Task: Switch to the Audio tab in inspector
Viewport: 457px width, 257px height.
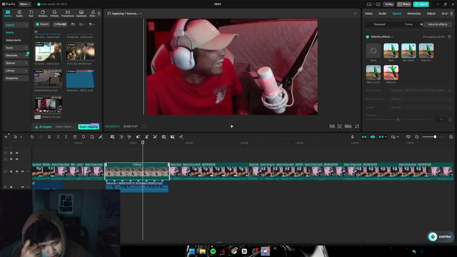Action: coord(382,14)
